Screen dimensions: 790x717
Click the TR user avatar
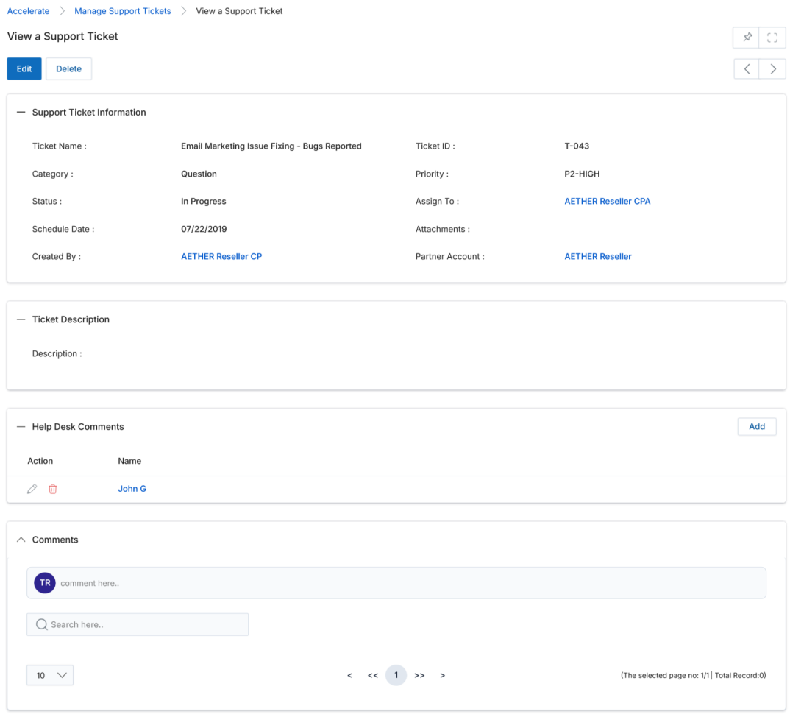point(45,583)
